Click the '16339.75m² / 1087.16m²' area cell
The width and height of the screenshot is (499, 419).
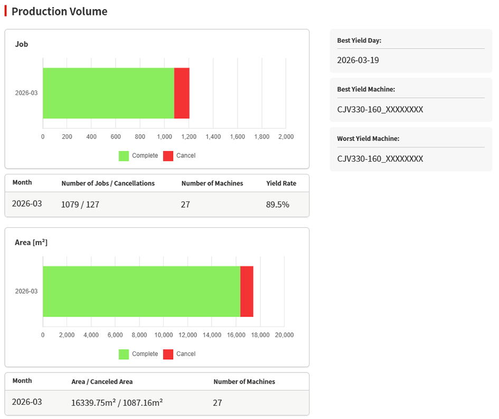point(117,403)
